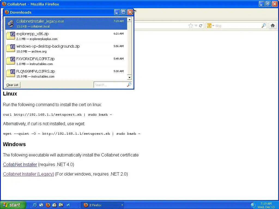This screenshot has height=209, width=279.
Task: Focus the Downloads search field
Action: click(x=110, y=85)
